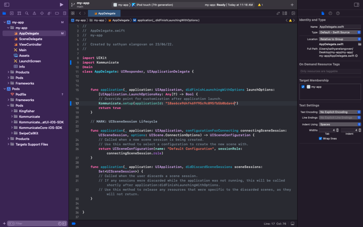Open the Find navigator search icon
The height and width of the screenshot is (227, 363).
[x=27, y=13]
